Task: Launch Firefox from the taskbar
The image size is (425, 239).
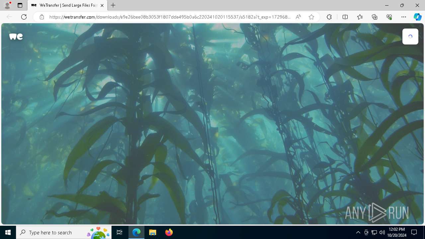Action: point(169,232)
